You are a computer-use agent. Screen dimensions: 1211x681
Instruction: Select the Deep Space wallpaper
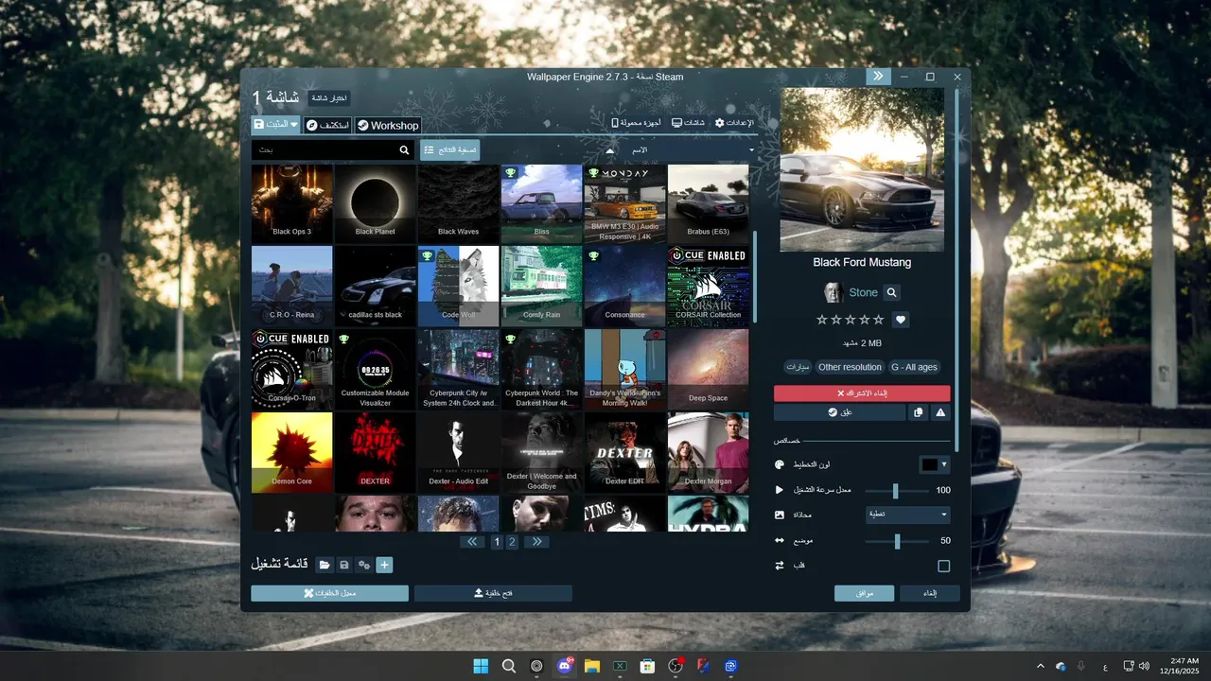click(x=708, y=370)
